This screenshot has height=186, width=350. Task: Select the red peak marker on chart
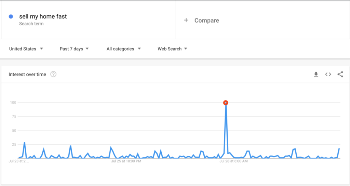(226, 103)
